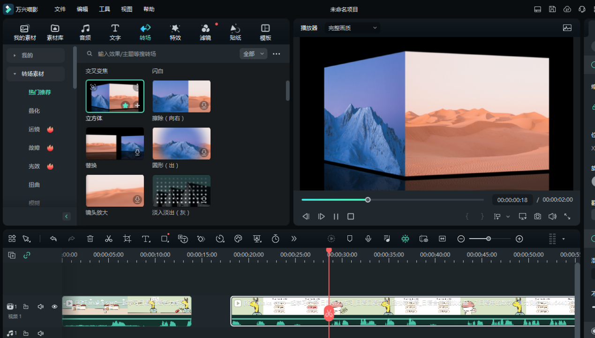Screen dimensions: 595x338
Task: Open the 文件 menu
Action: click(60, 9)
